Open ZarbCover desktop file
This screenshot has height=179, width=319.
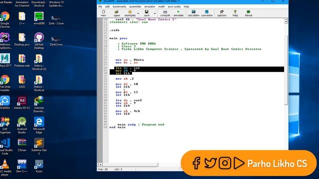coord(56,41)
